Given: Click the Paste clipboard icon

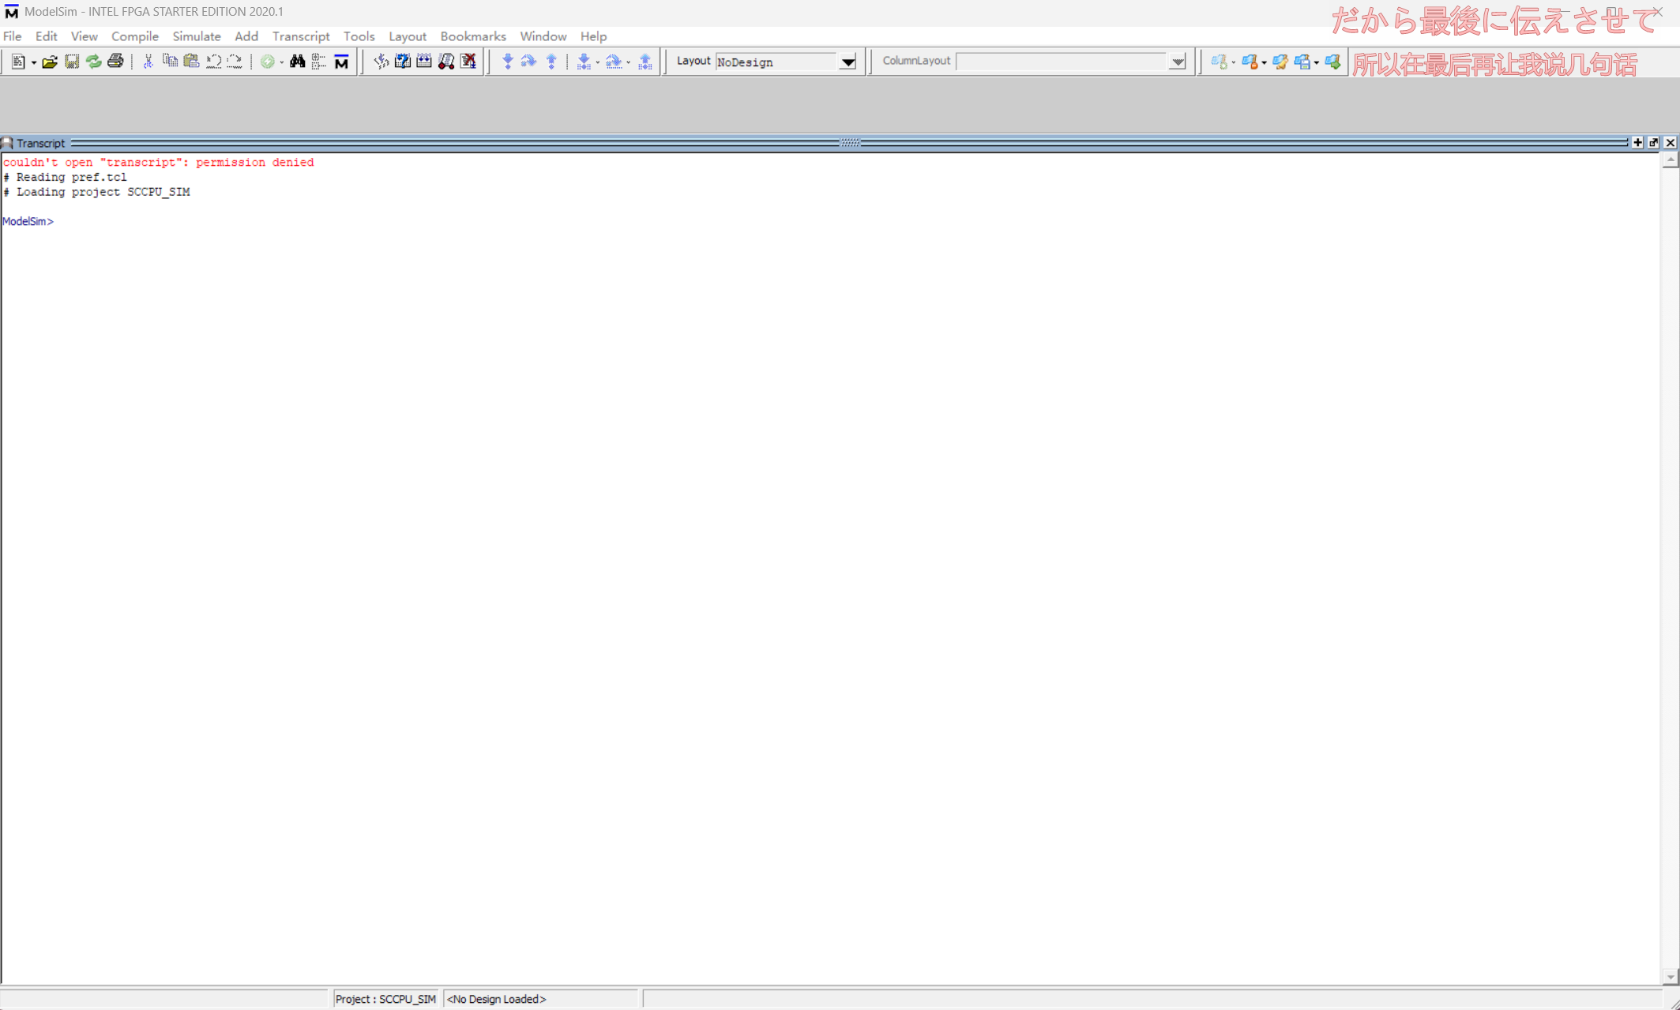Looking at the screenshot, I should coord(191,62).
